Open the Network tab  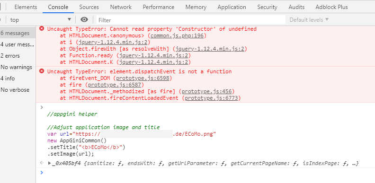point(121,7)
